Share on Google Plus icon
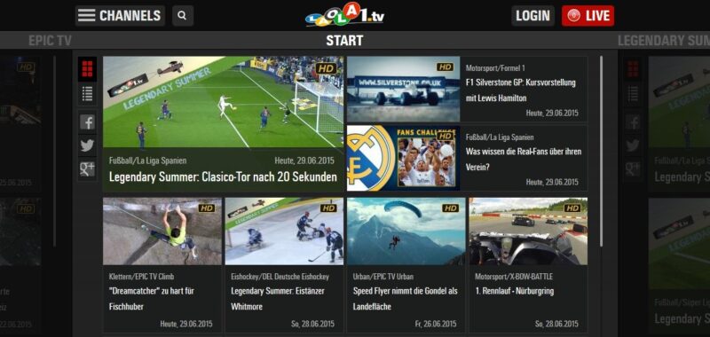The image size is (710, 337). [87, 169]
